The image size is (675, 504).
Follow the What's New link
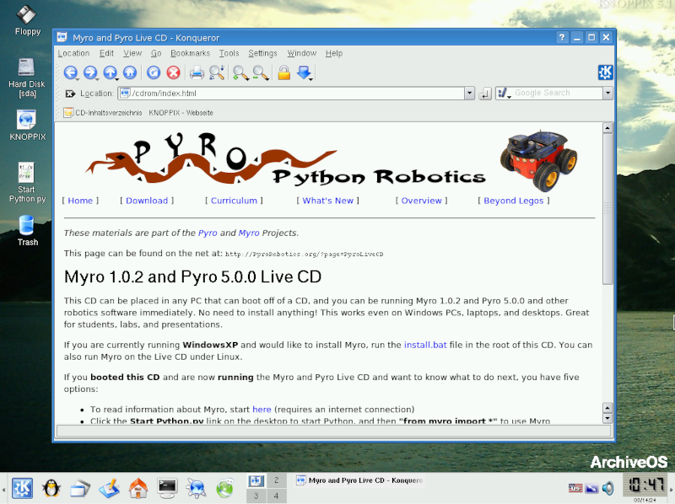[x=327, y=201]
